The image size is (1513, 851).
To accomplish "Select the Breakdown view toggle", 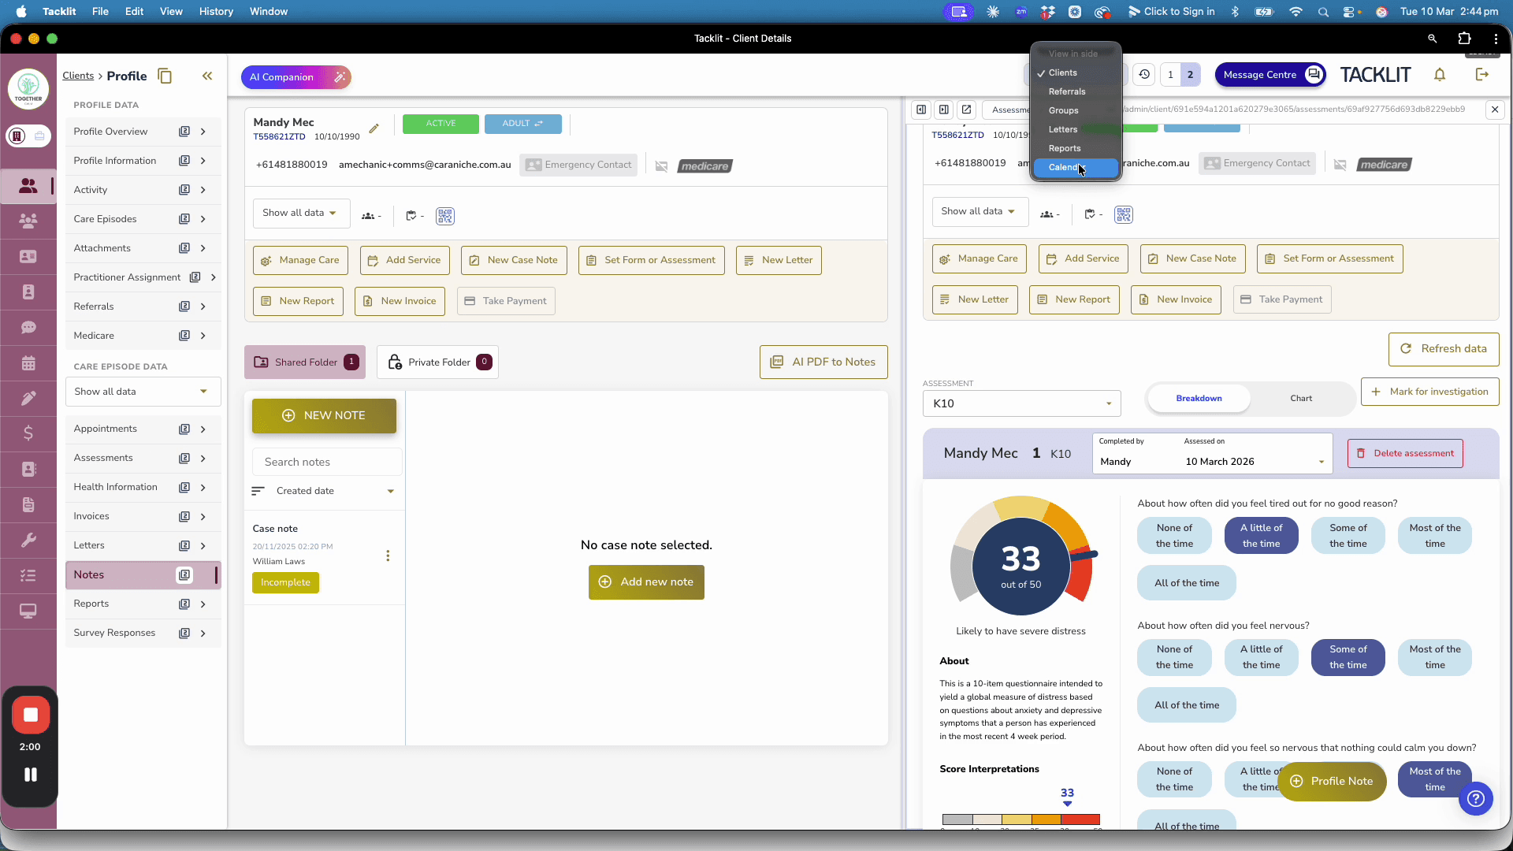I will coord(1199,399).
